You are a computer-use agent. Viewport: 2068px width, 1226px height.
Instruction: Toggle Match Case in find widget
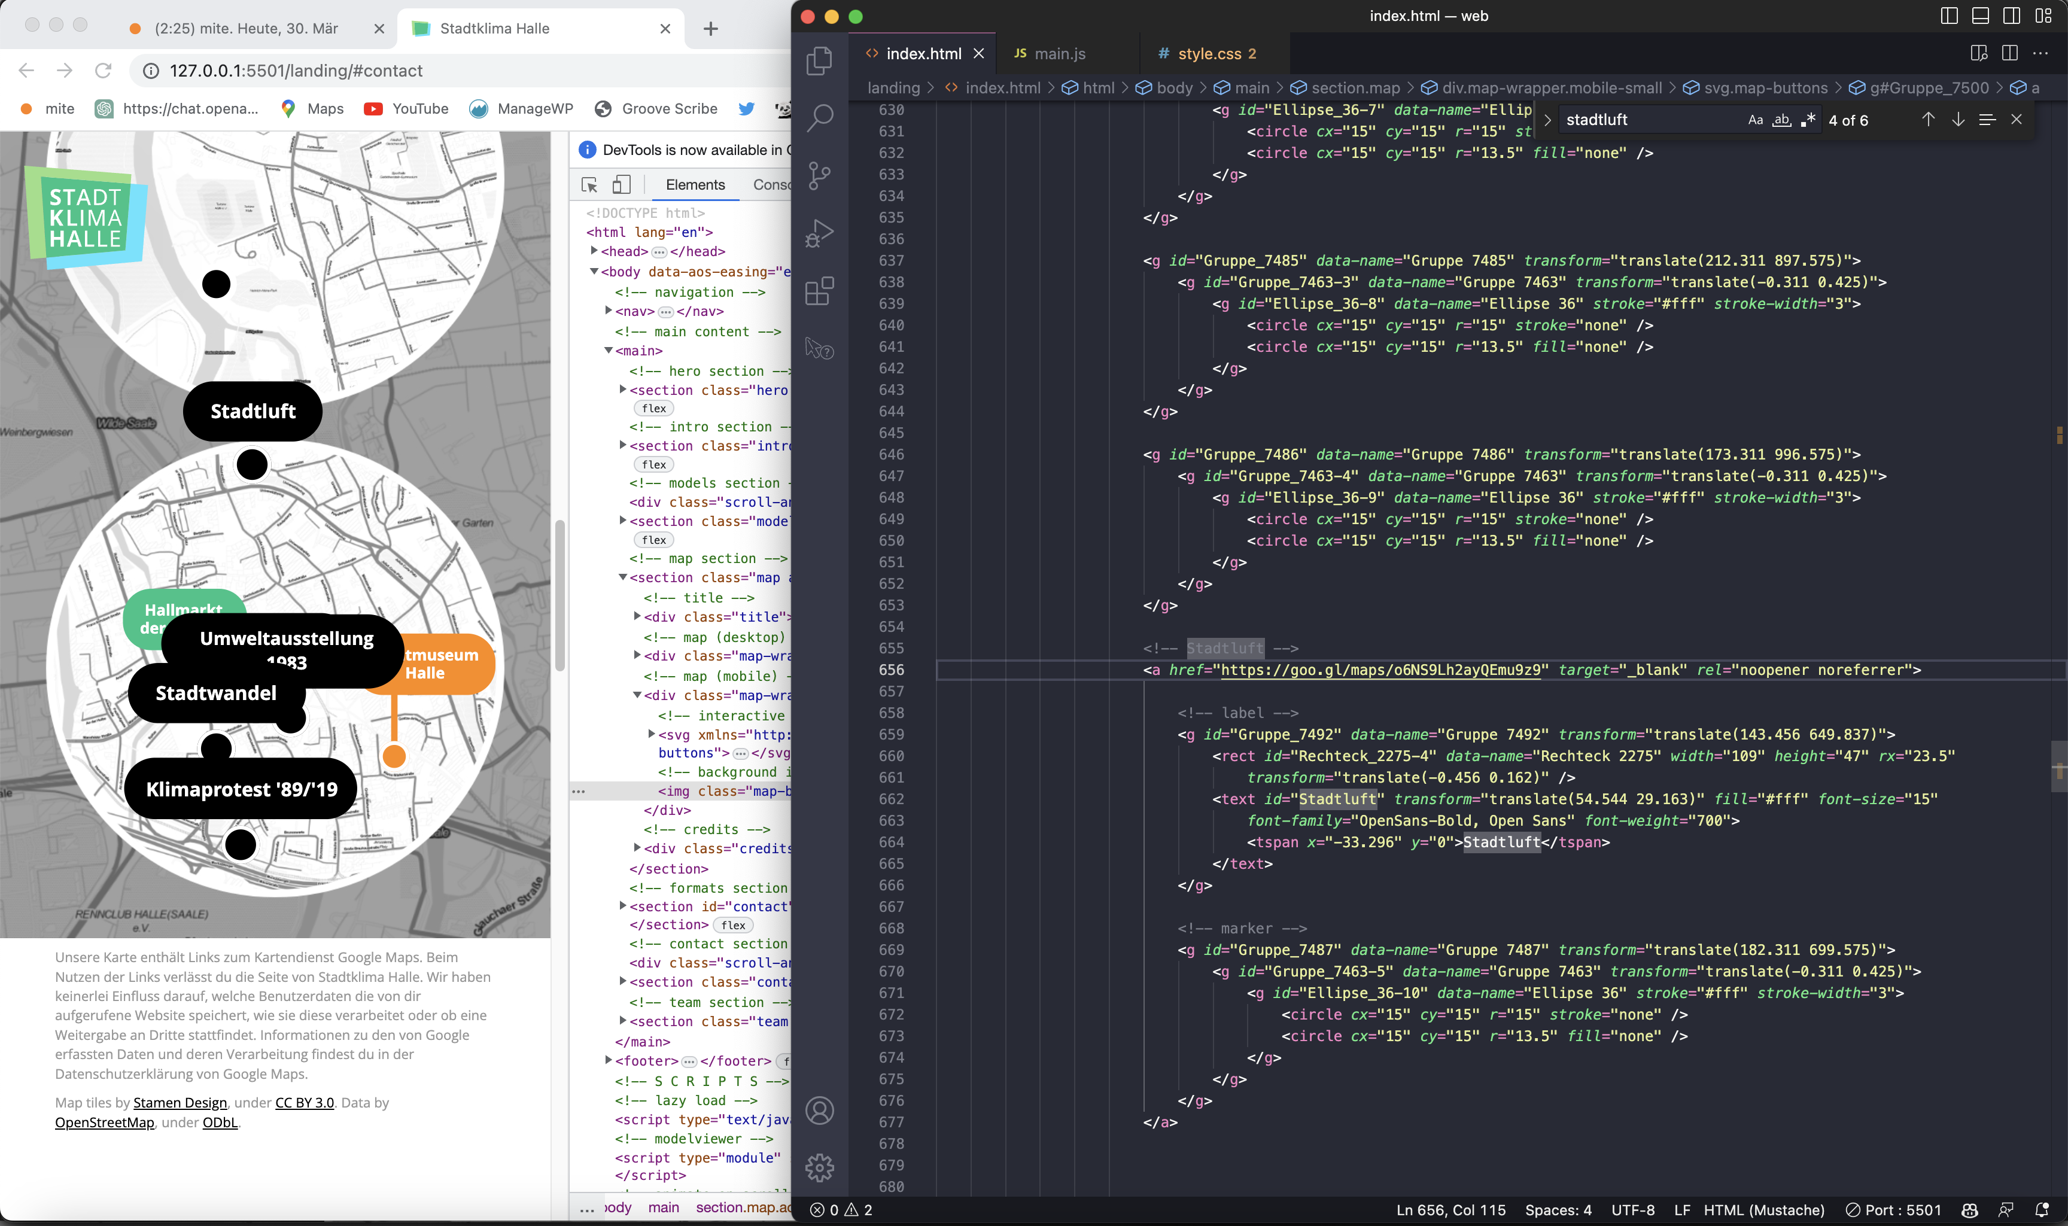tap(1755, 120)
